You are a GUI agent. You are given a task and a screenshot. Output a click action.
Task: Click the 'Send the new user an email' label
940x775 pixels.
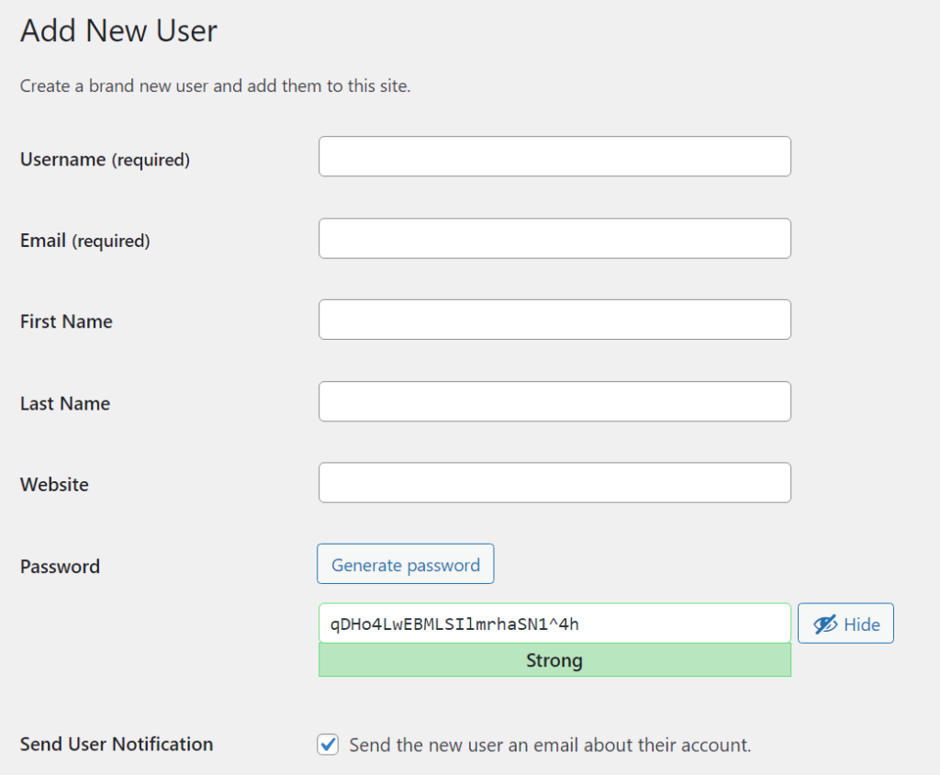550,745
